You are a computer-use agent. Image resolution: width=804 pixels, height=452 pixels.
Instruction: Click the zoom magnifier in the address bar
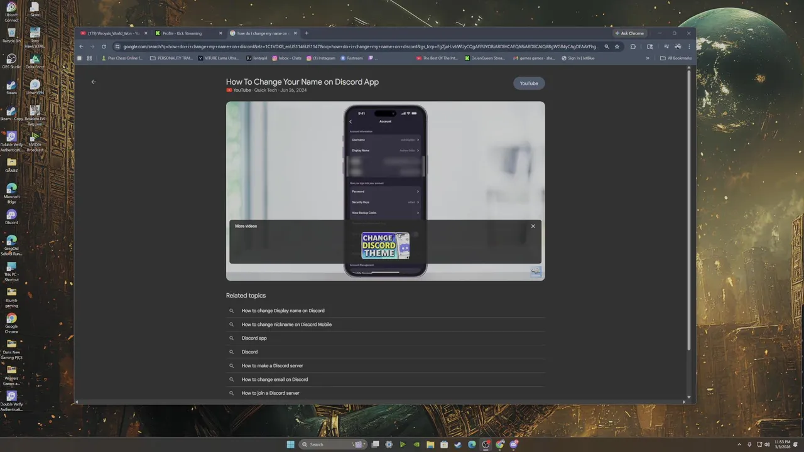click(606, 46)
